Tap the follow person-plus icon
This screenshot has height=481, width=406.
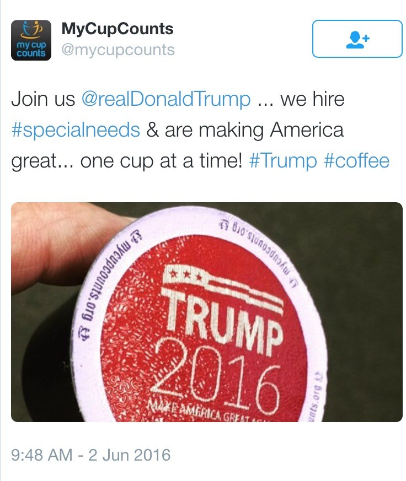point(358,40)
